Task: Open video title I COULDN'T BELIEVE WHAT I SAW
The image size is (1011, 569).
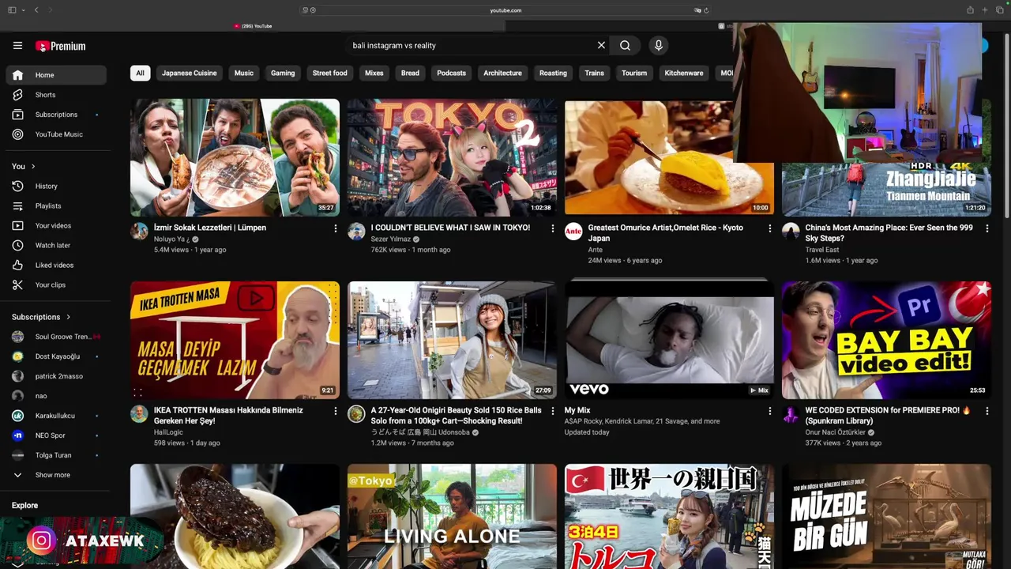Action: [450, 228]
